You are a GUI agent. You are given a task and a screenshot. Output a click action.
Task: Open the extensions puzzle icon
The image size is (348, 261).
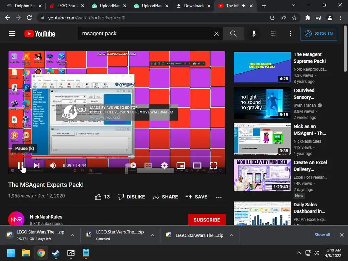[308, 18]
